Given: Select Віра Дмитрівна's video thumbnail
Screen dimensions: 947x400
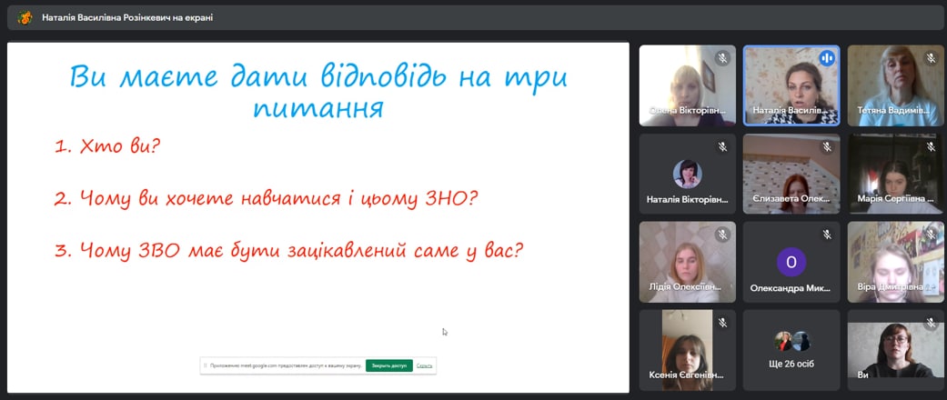Looking at the screenshot, I should (x=896, y=262).
